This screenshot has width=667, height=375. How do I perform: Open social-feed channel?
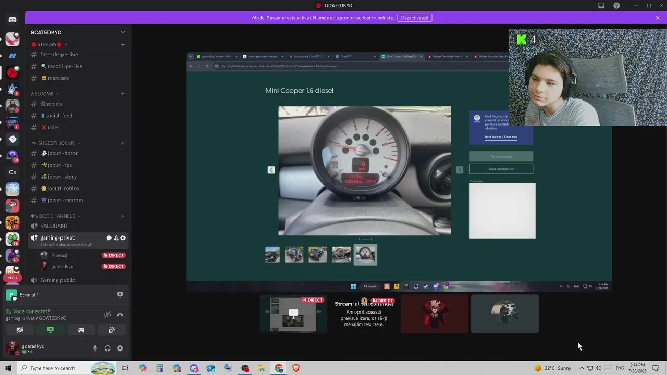tap(78, 116)
